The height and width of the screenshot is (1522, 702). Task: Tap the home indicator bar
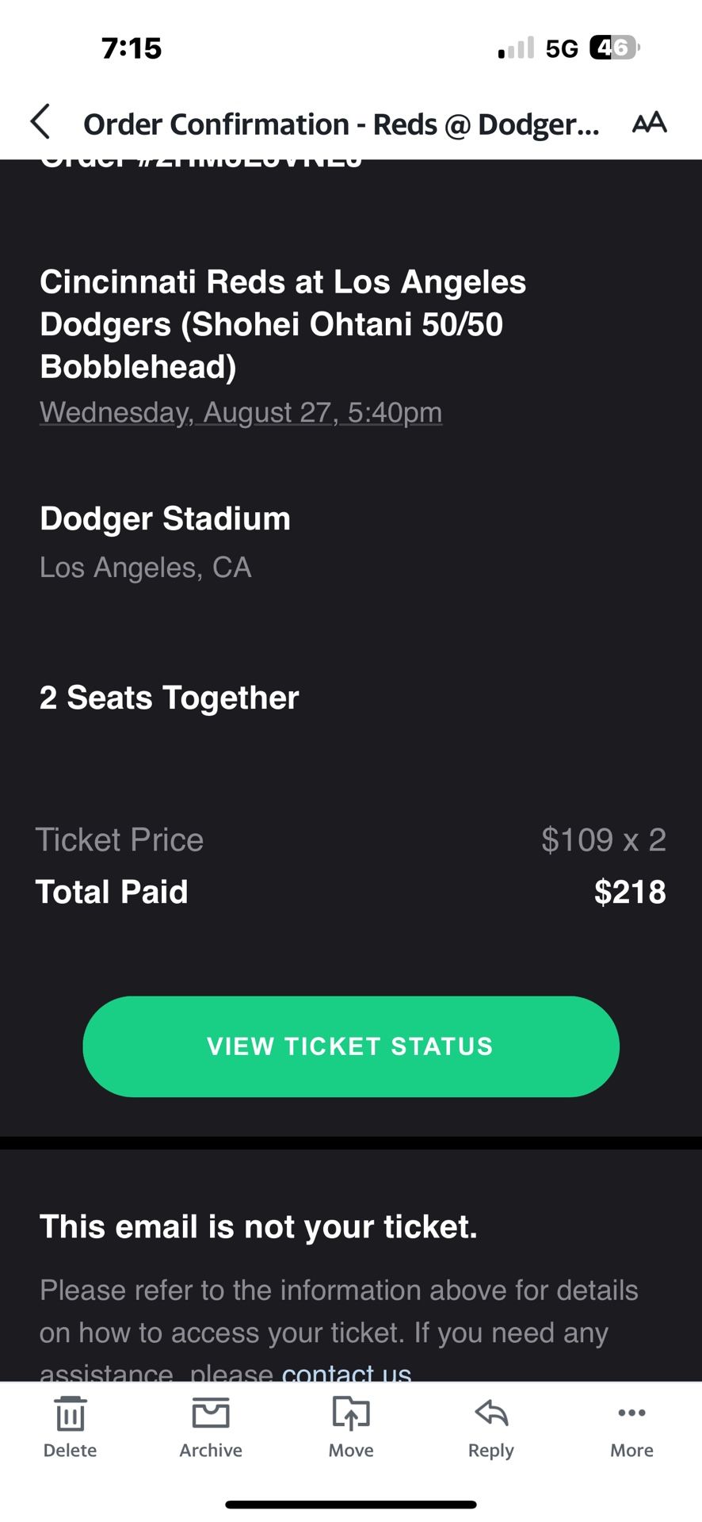coord(351,1504)
